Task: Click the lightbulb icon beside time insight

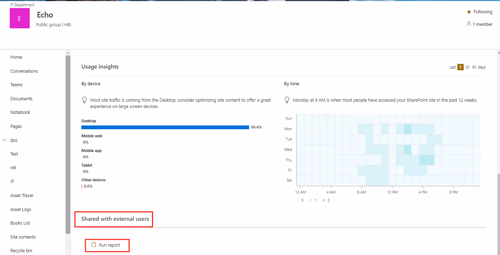Action: pyautogui.click(x=287, y=100)
